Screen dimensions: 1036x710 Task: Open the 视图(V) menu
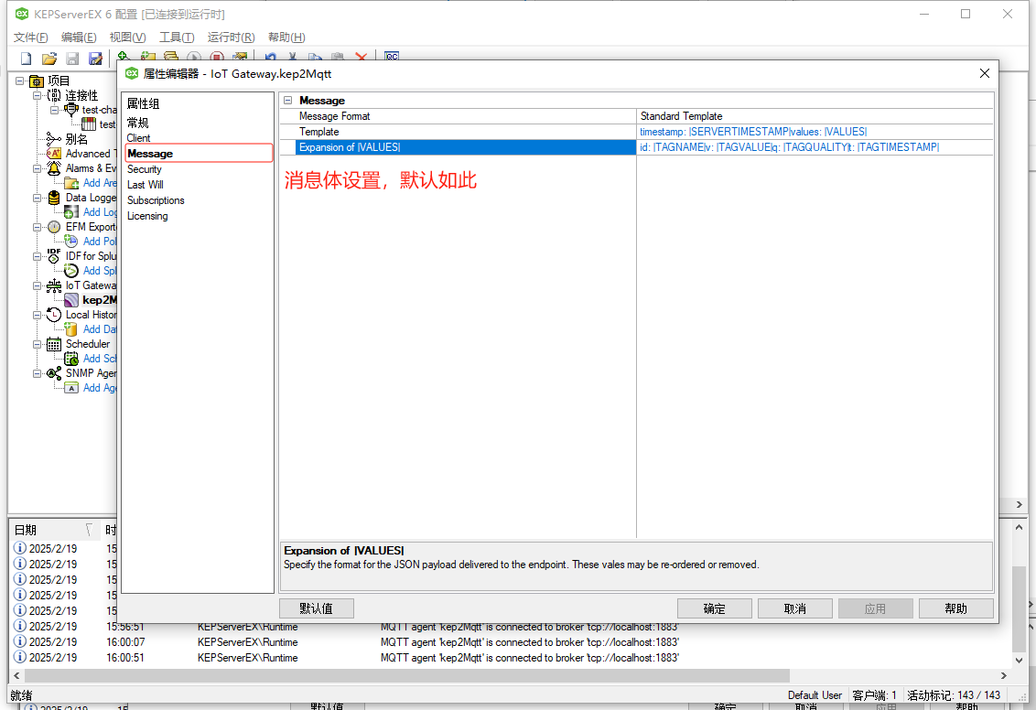point(127,37)
